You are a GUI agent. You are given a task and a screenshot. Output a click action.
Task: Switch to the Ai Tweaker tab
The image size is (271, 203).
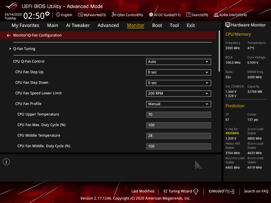point(78,25)
